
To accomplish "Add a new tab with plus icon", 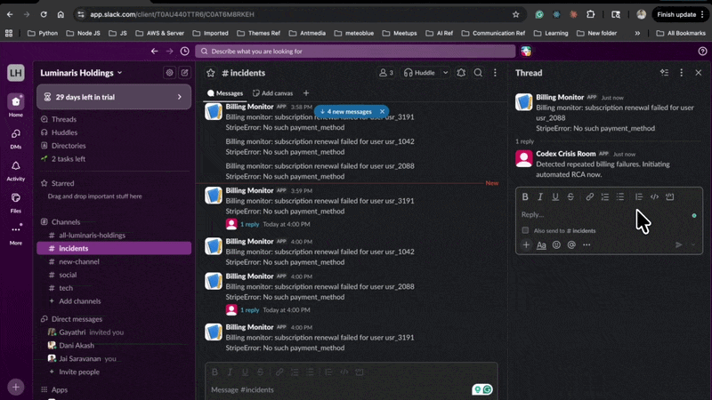I will tap(306, 93).
